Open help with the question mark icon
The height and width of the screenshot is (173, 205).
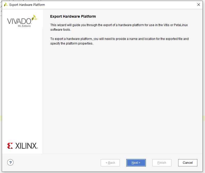10,163
